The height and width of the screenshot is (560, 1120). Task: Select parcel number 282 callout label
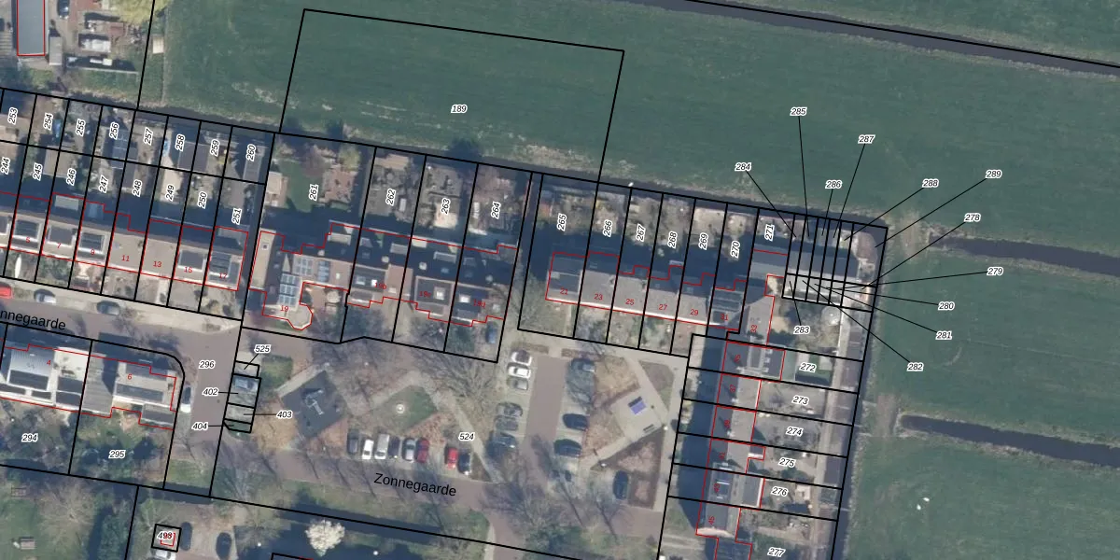[x=915, y=367]
